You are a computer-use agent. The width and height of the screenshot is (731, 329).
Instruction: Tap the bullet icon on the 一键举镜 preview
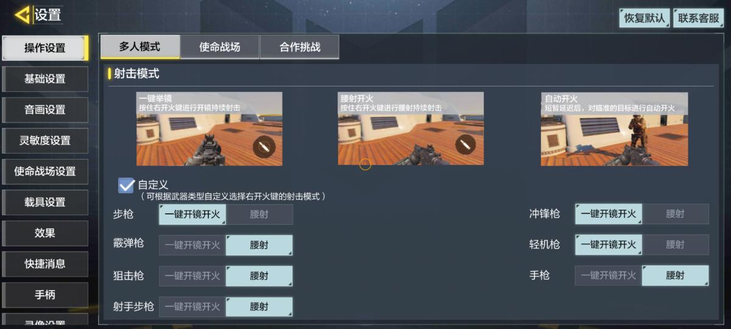[264, 146]
